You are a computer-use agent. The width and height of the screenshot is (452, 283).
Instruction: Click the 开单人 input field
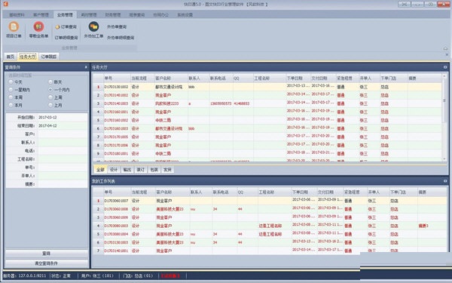(63, 176)
